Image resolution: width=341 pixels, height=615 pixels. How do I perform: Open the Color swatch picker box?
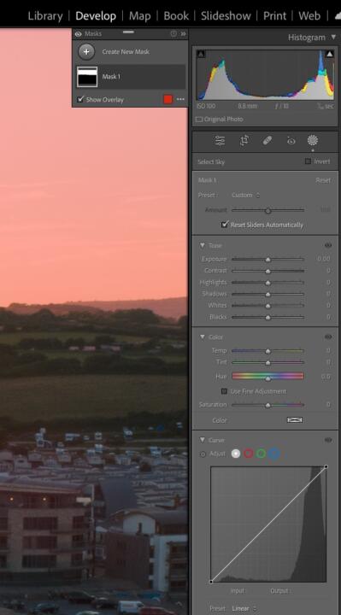pos(294,419)
